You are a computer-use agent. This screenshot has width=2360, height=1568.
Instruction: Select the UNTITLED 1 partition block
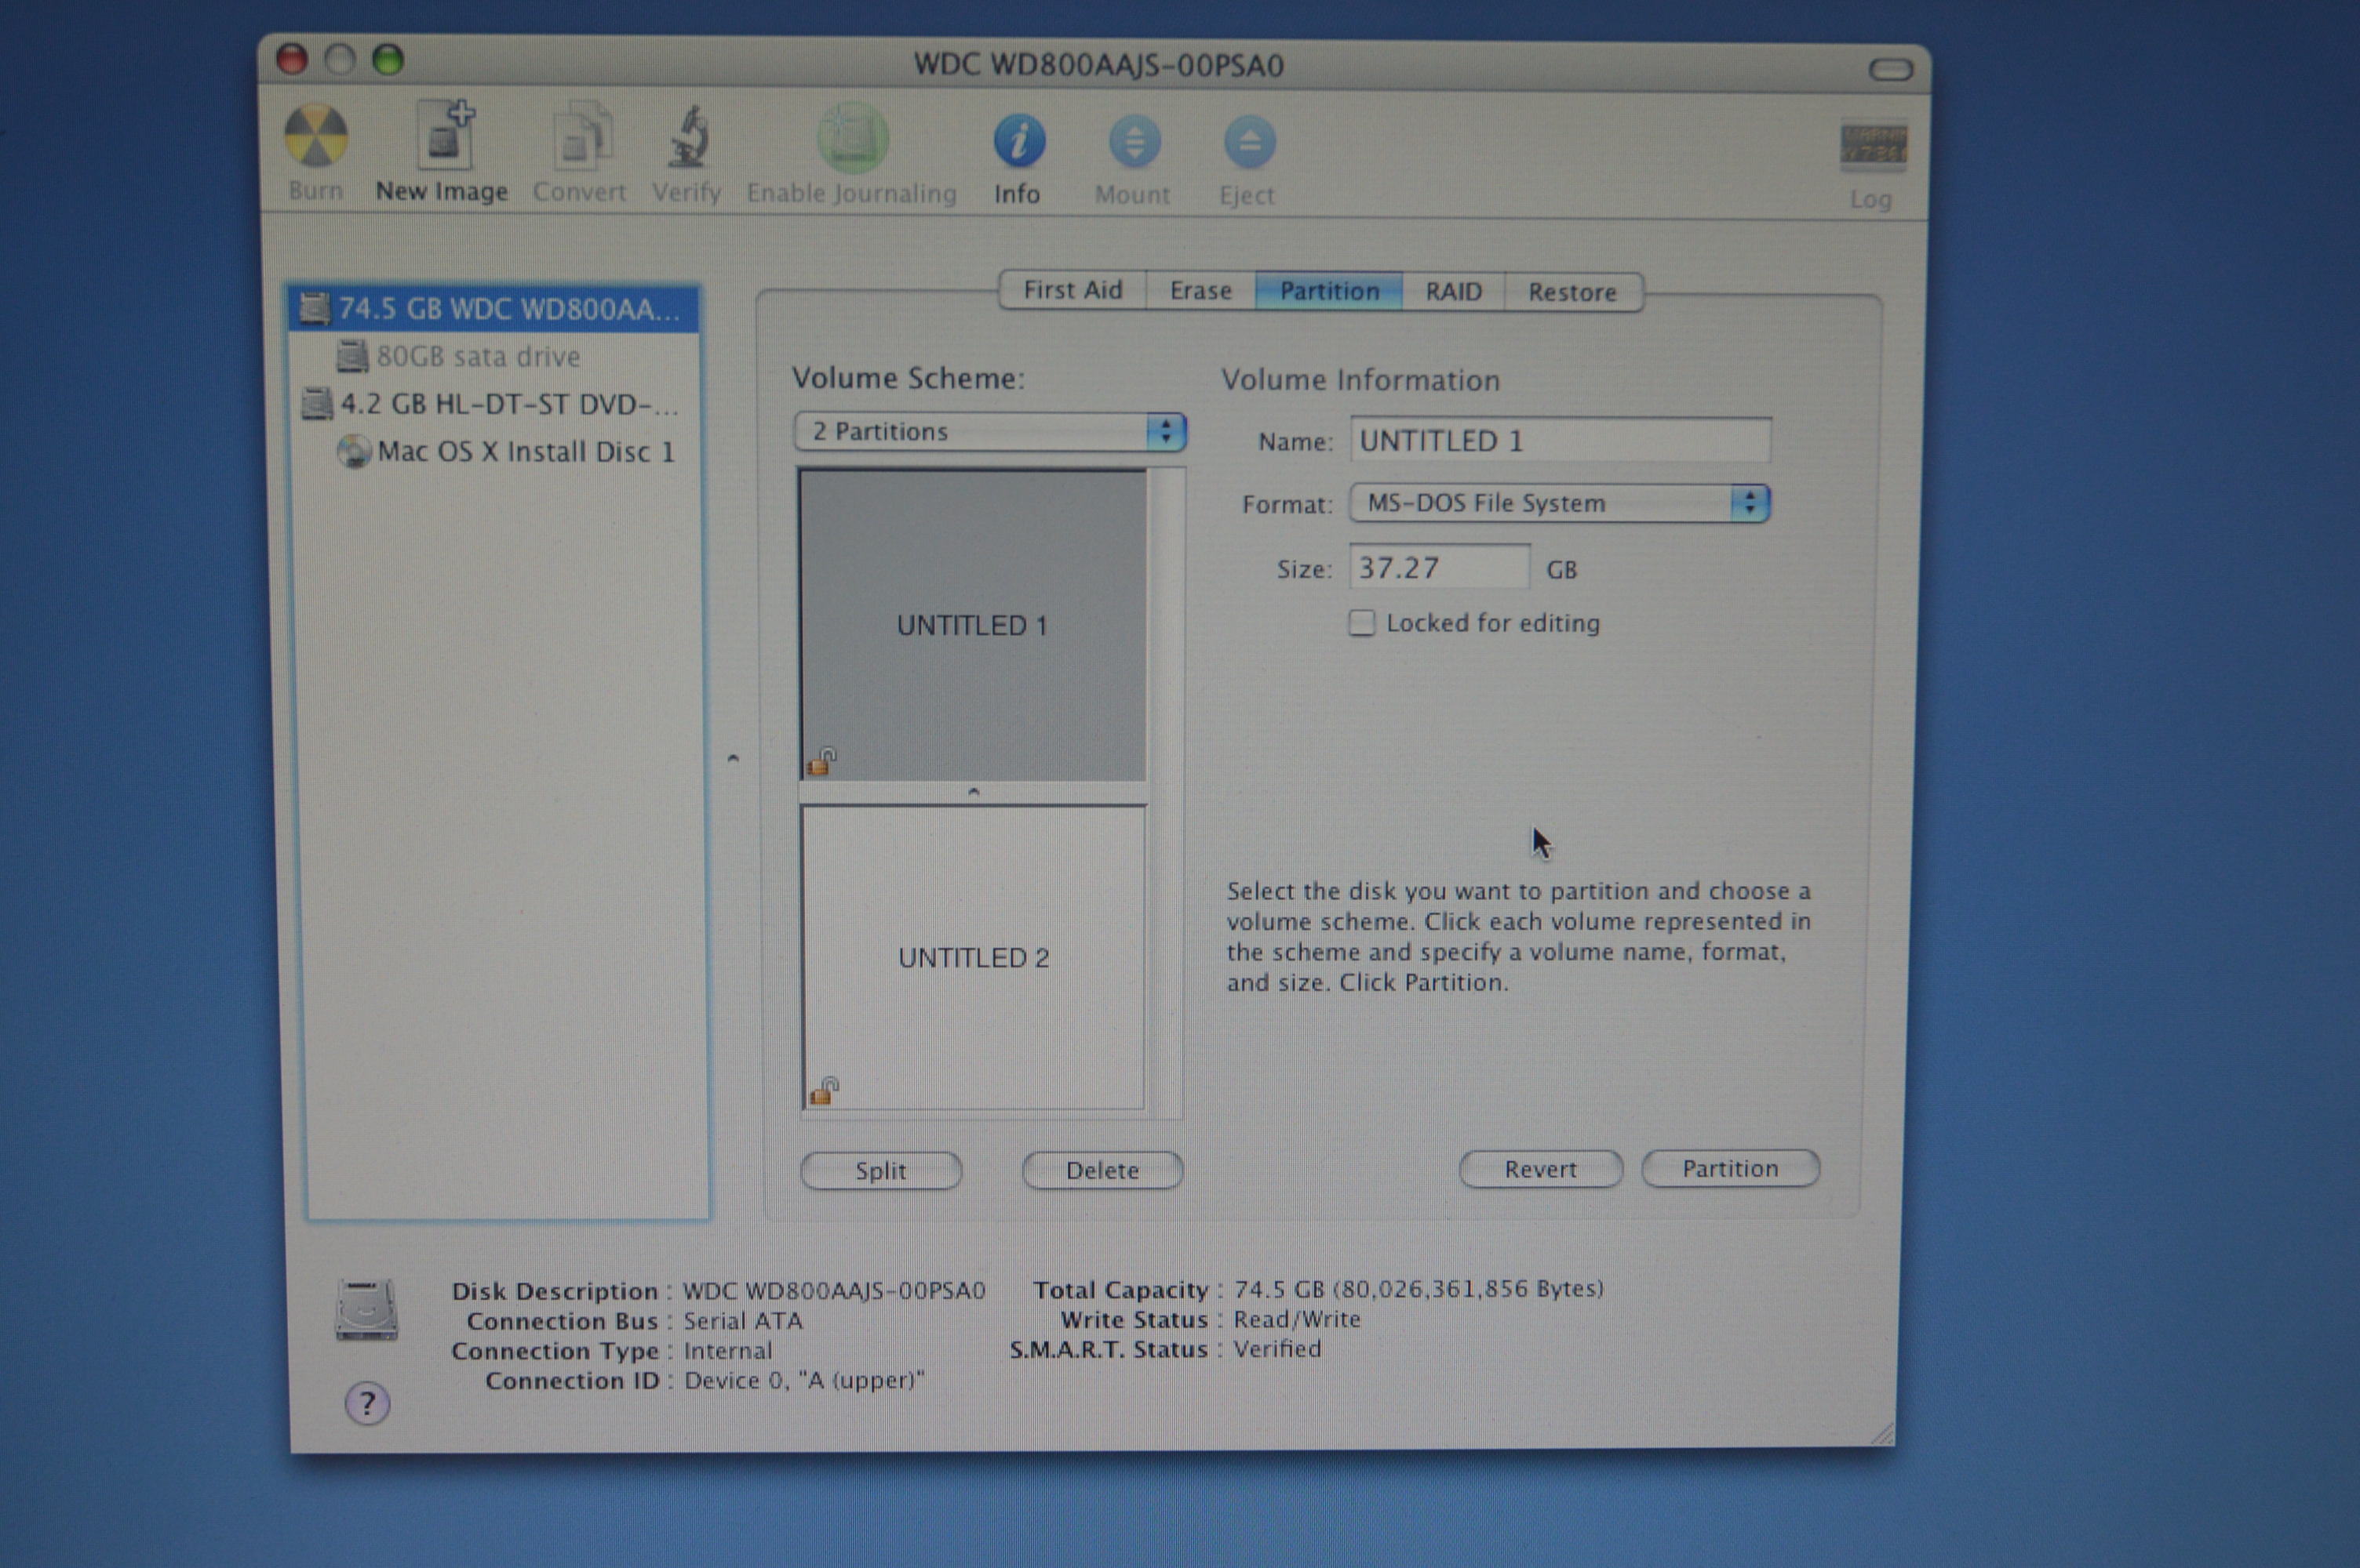974,626
